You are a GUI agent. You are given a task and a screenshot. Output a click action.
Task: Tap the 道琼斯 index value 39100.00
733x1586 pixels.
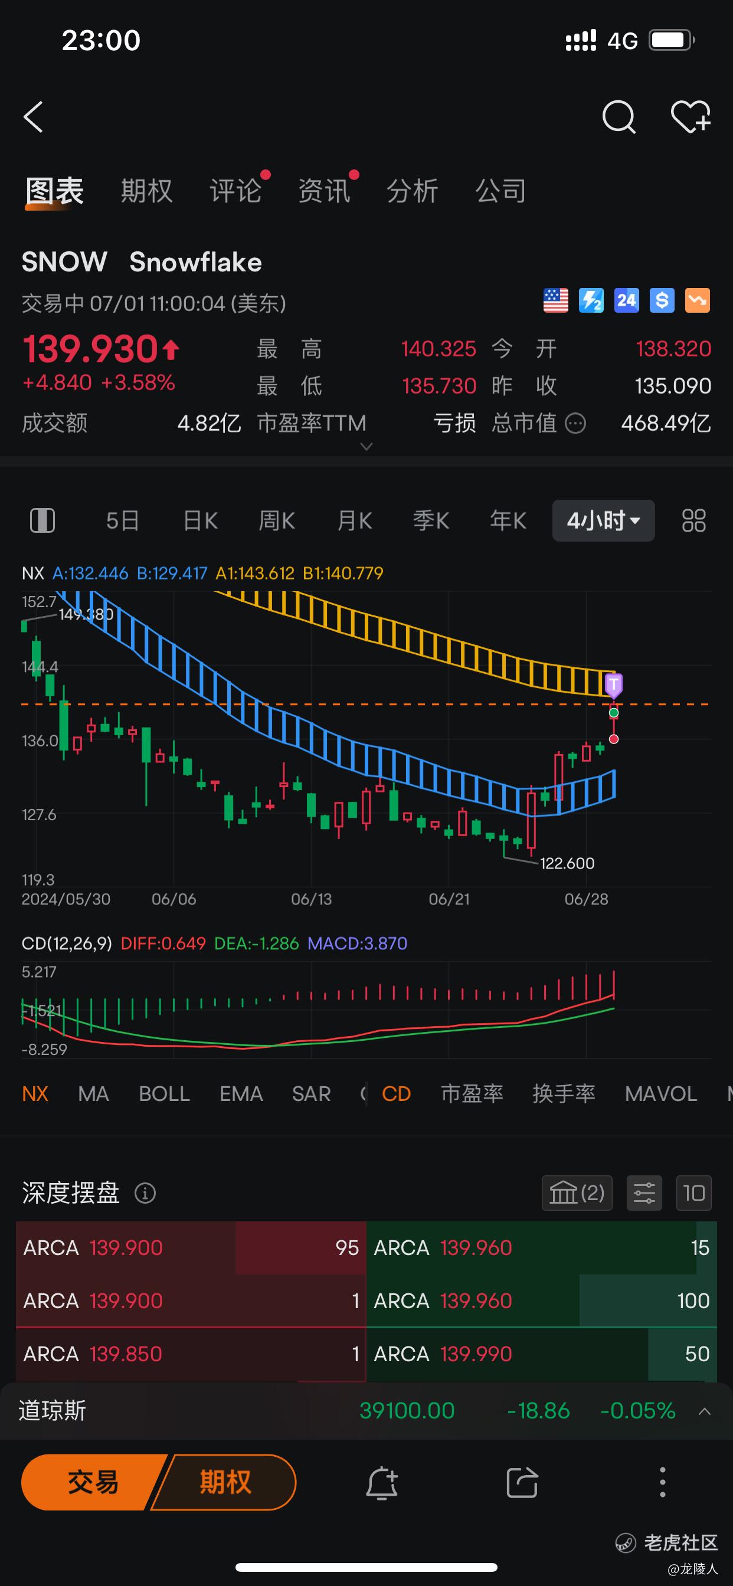407,1411
